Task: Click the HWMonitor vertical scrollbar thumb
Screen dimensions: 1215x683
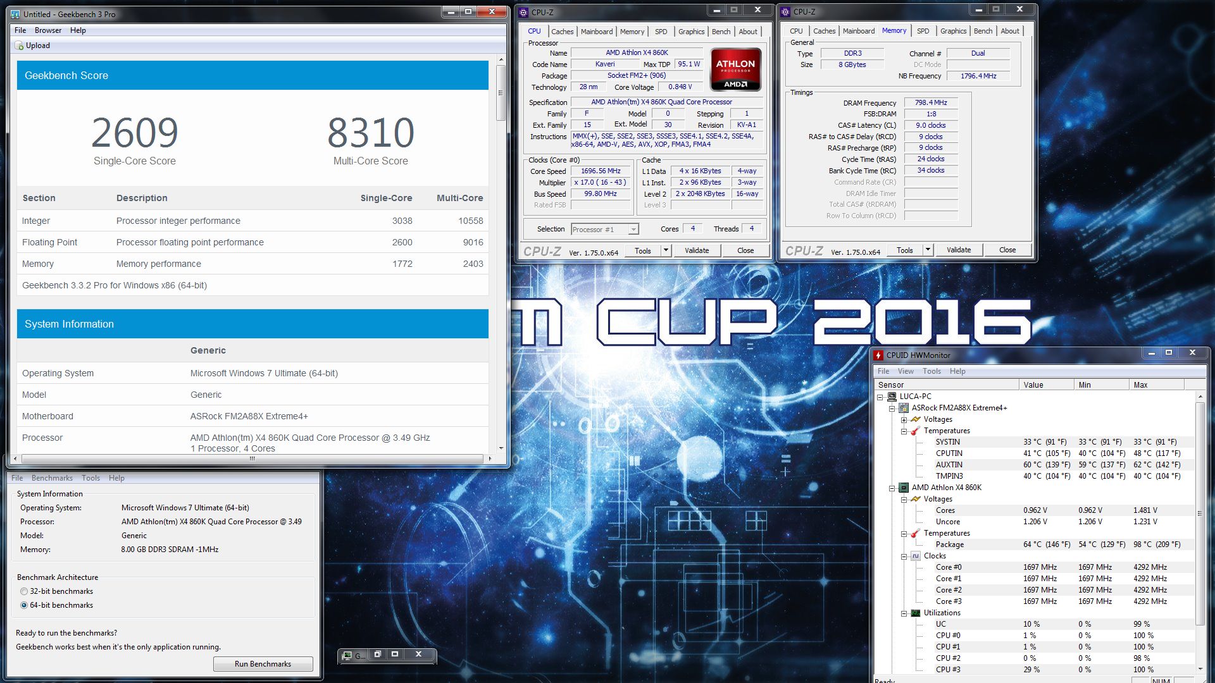Action: click(1200, 513)
